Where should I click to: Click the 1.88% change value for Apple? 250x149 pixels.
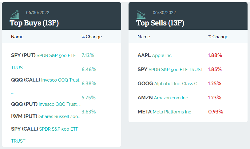tap(215, 55)
